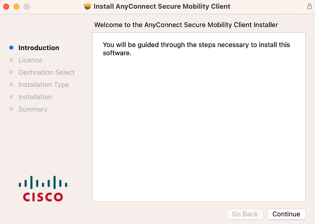Click the Cisco logo
The width and height of the screenshot is (315, 224).
coord(43,189)
